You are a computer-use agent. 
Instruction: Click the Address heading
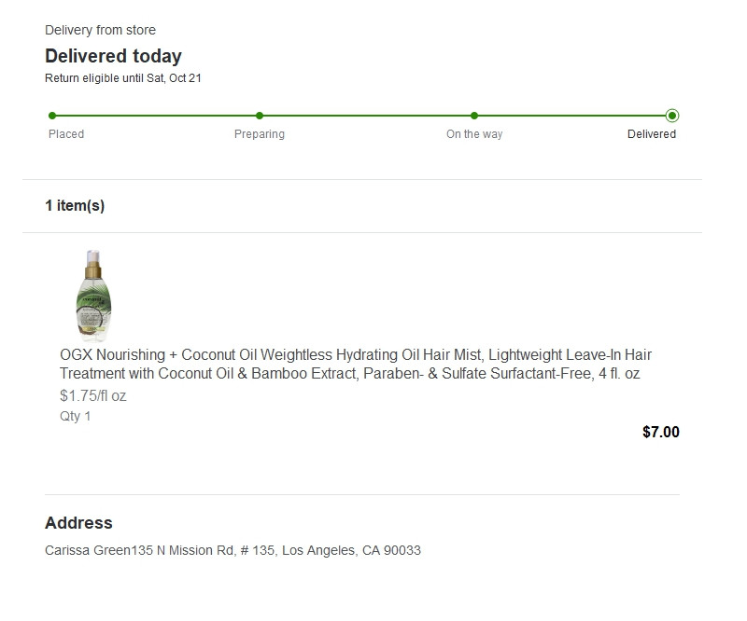[78, 523]
